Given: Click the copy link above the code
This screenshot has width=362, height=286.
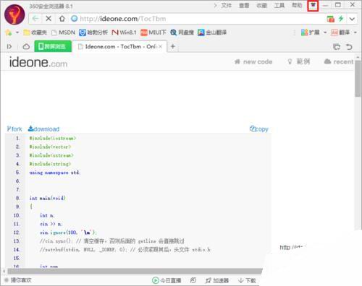Looking at the screenshot, I should tap(259, 129).
